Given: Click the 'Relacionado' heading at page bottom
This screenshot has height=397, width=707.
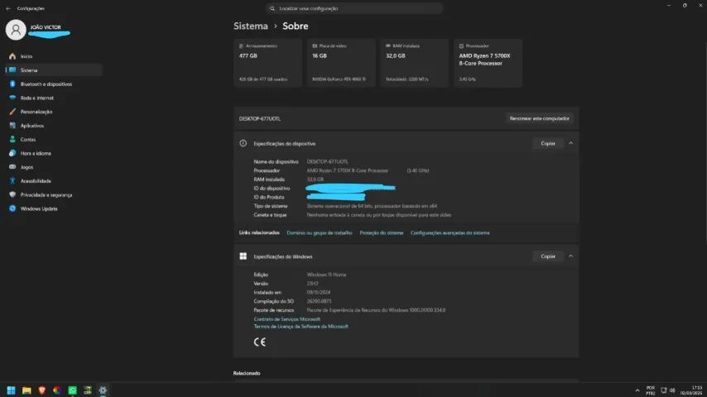Looking at the screenshot, I should point(247,373).
